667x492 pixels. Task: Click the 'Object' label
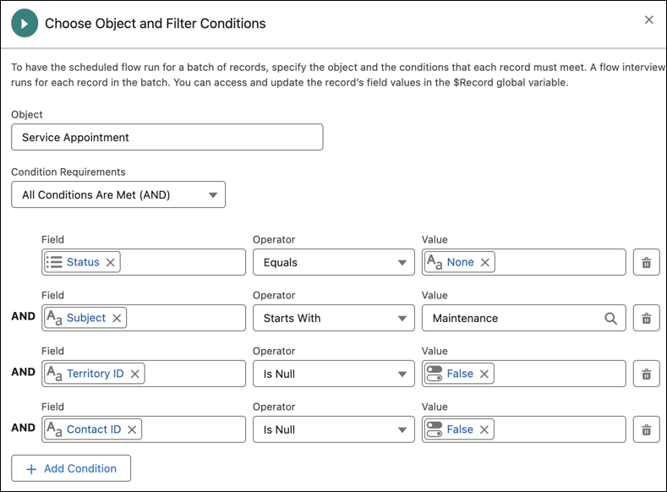pyautogui.click(x=27, y=114)
